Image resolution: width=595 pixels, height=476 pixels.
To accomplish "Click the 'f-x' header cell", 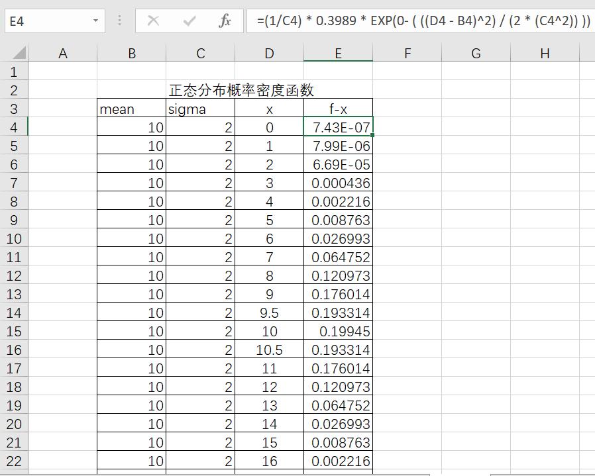I will 338,109.
